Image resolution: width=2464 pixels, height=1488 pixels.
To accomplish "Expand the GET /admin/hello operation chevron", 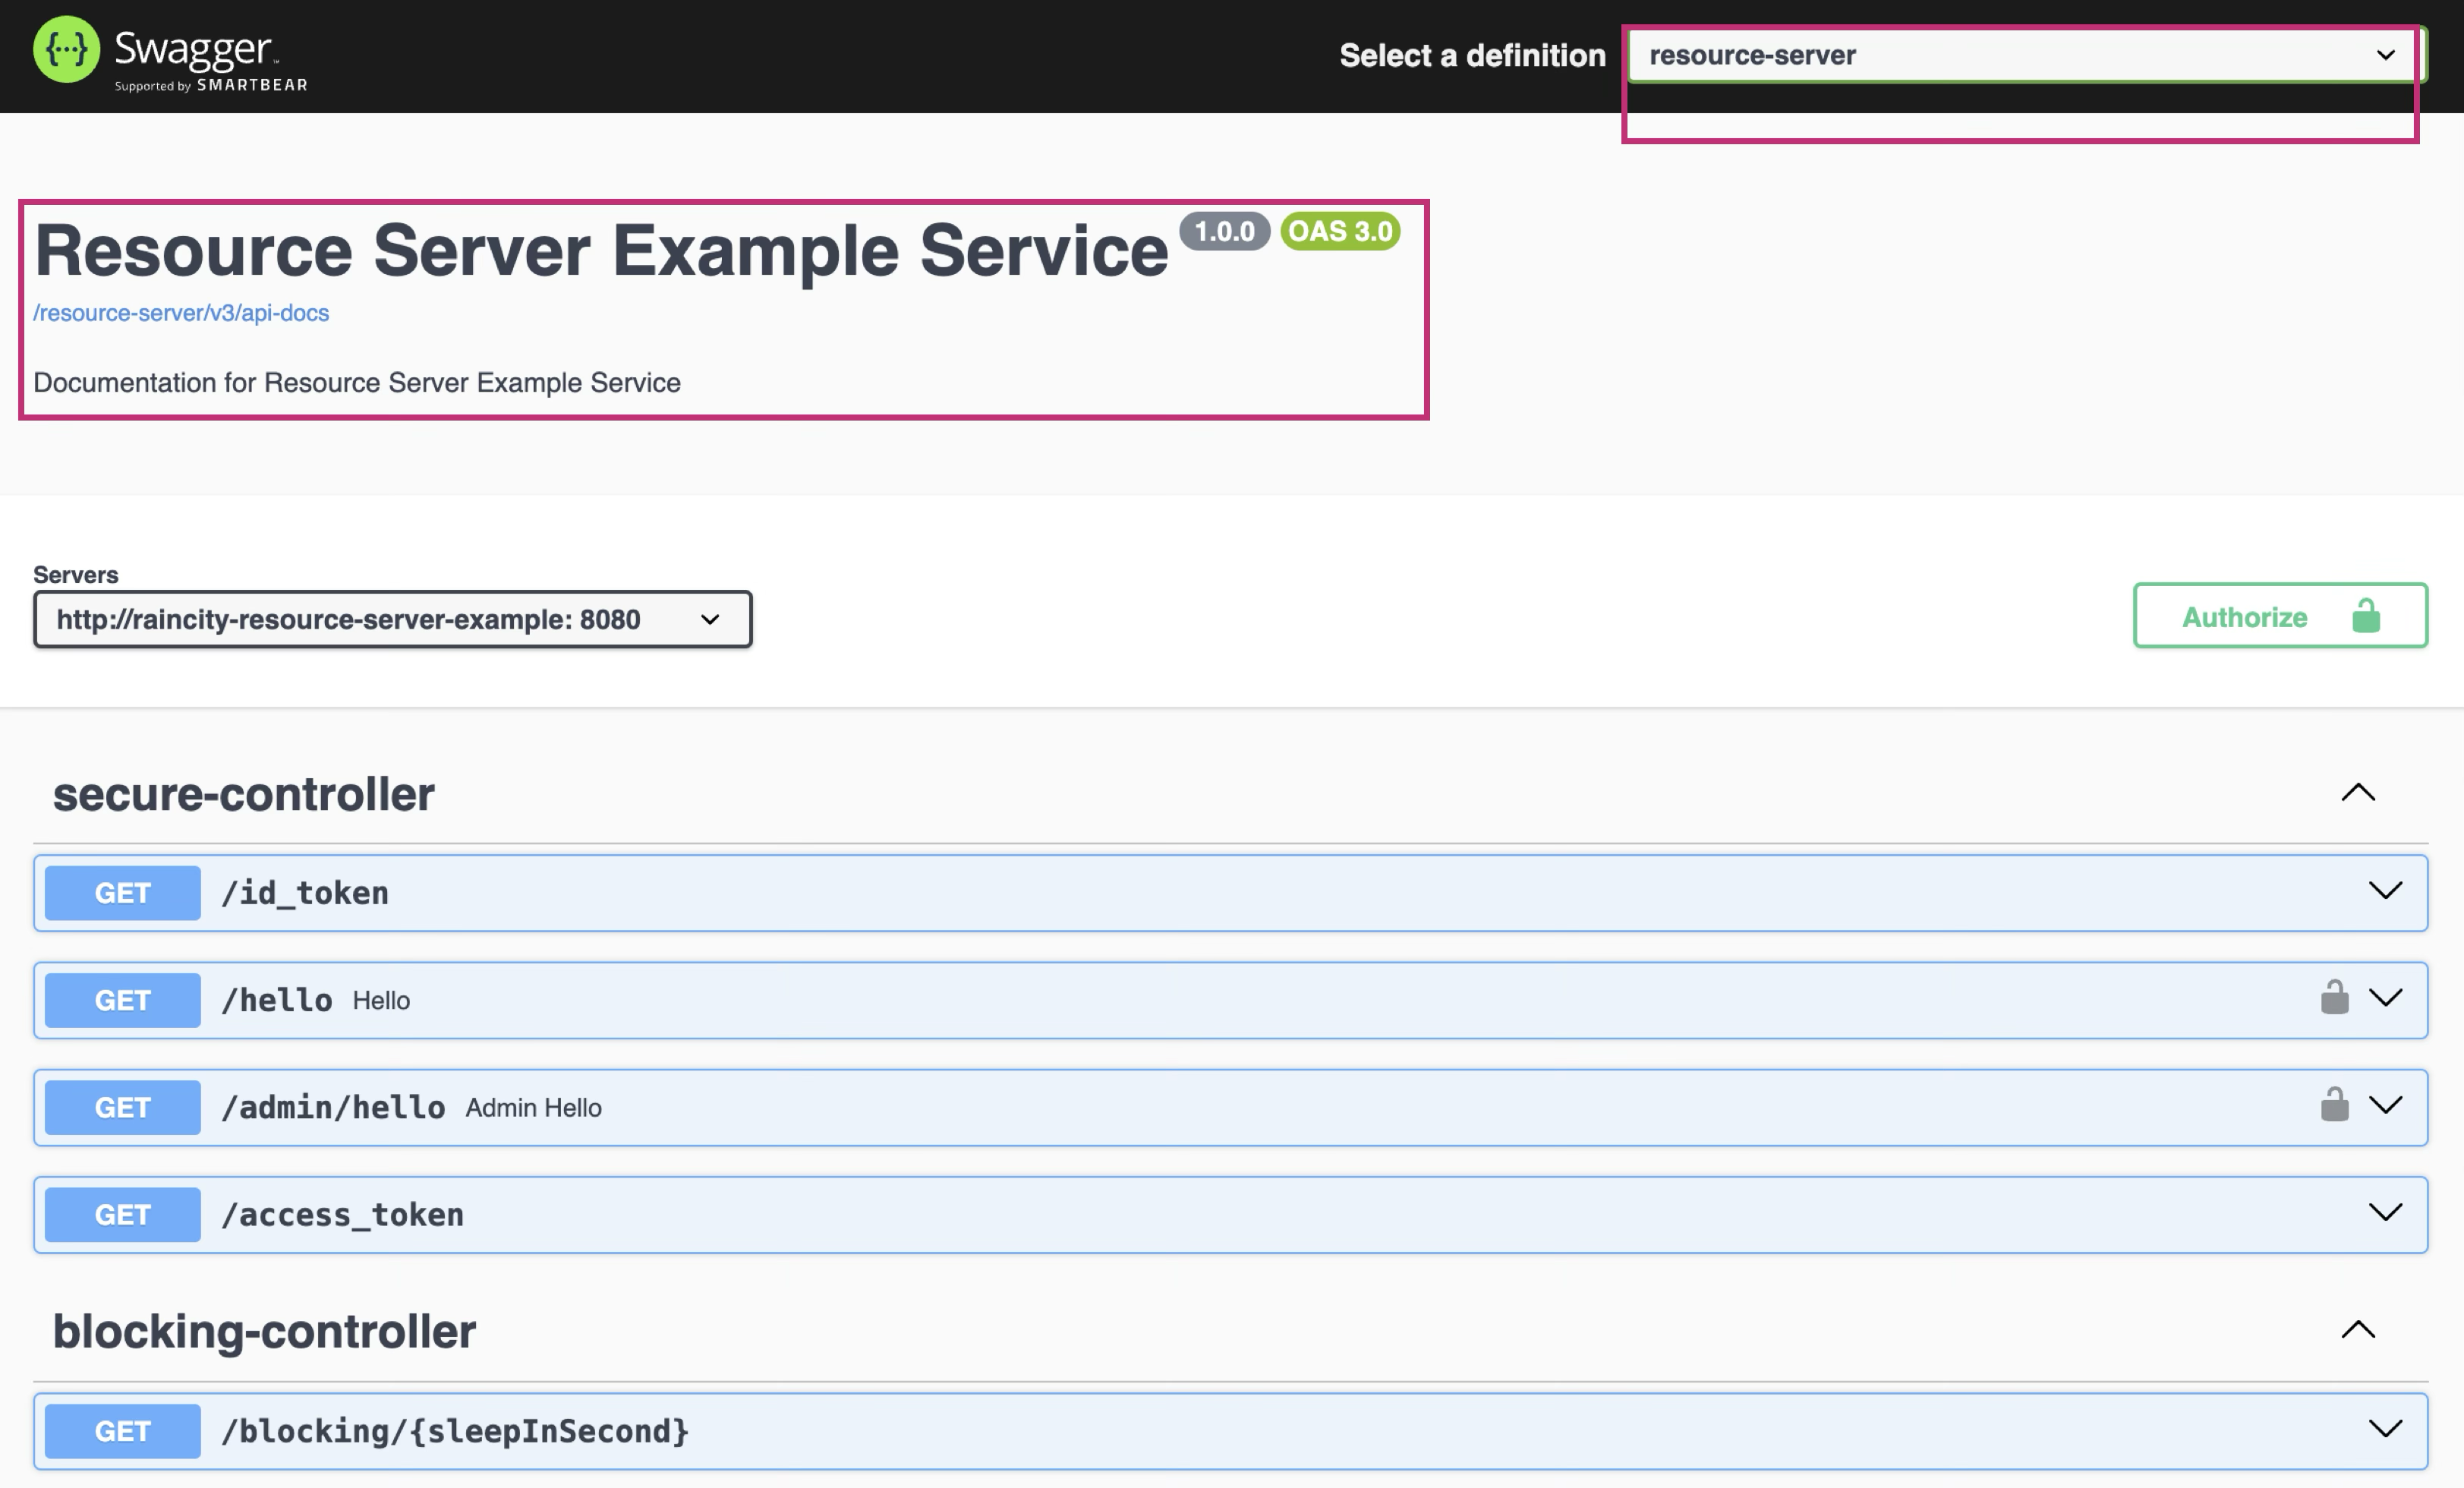I will 2385,1105.
